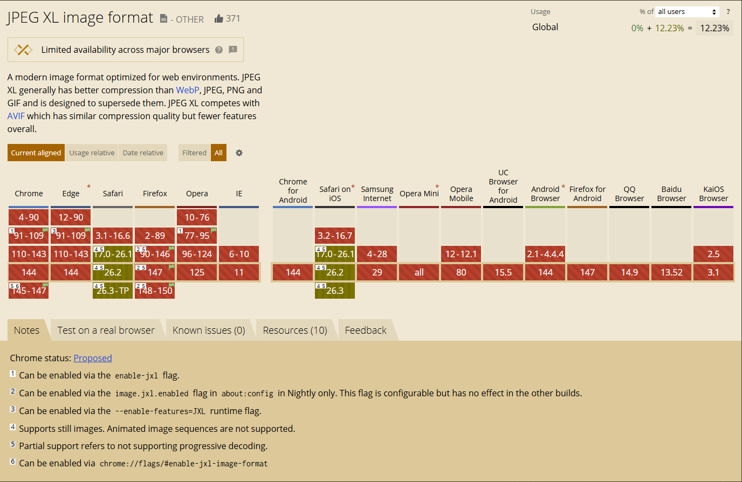Follow the Proposed Chrome status link
Image resolution: width=742 pixels, height=482 pixels.
click(x=93, y=358)
